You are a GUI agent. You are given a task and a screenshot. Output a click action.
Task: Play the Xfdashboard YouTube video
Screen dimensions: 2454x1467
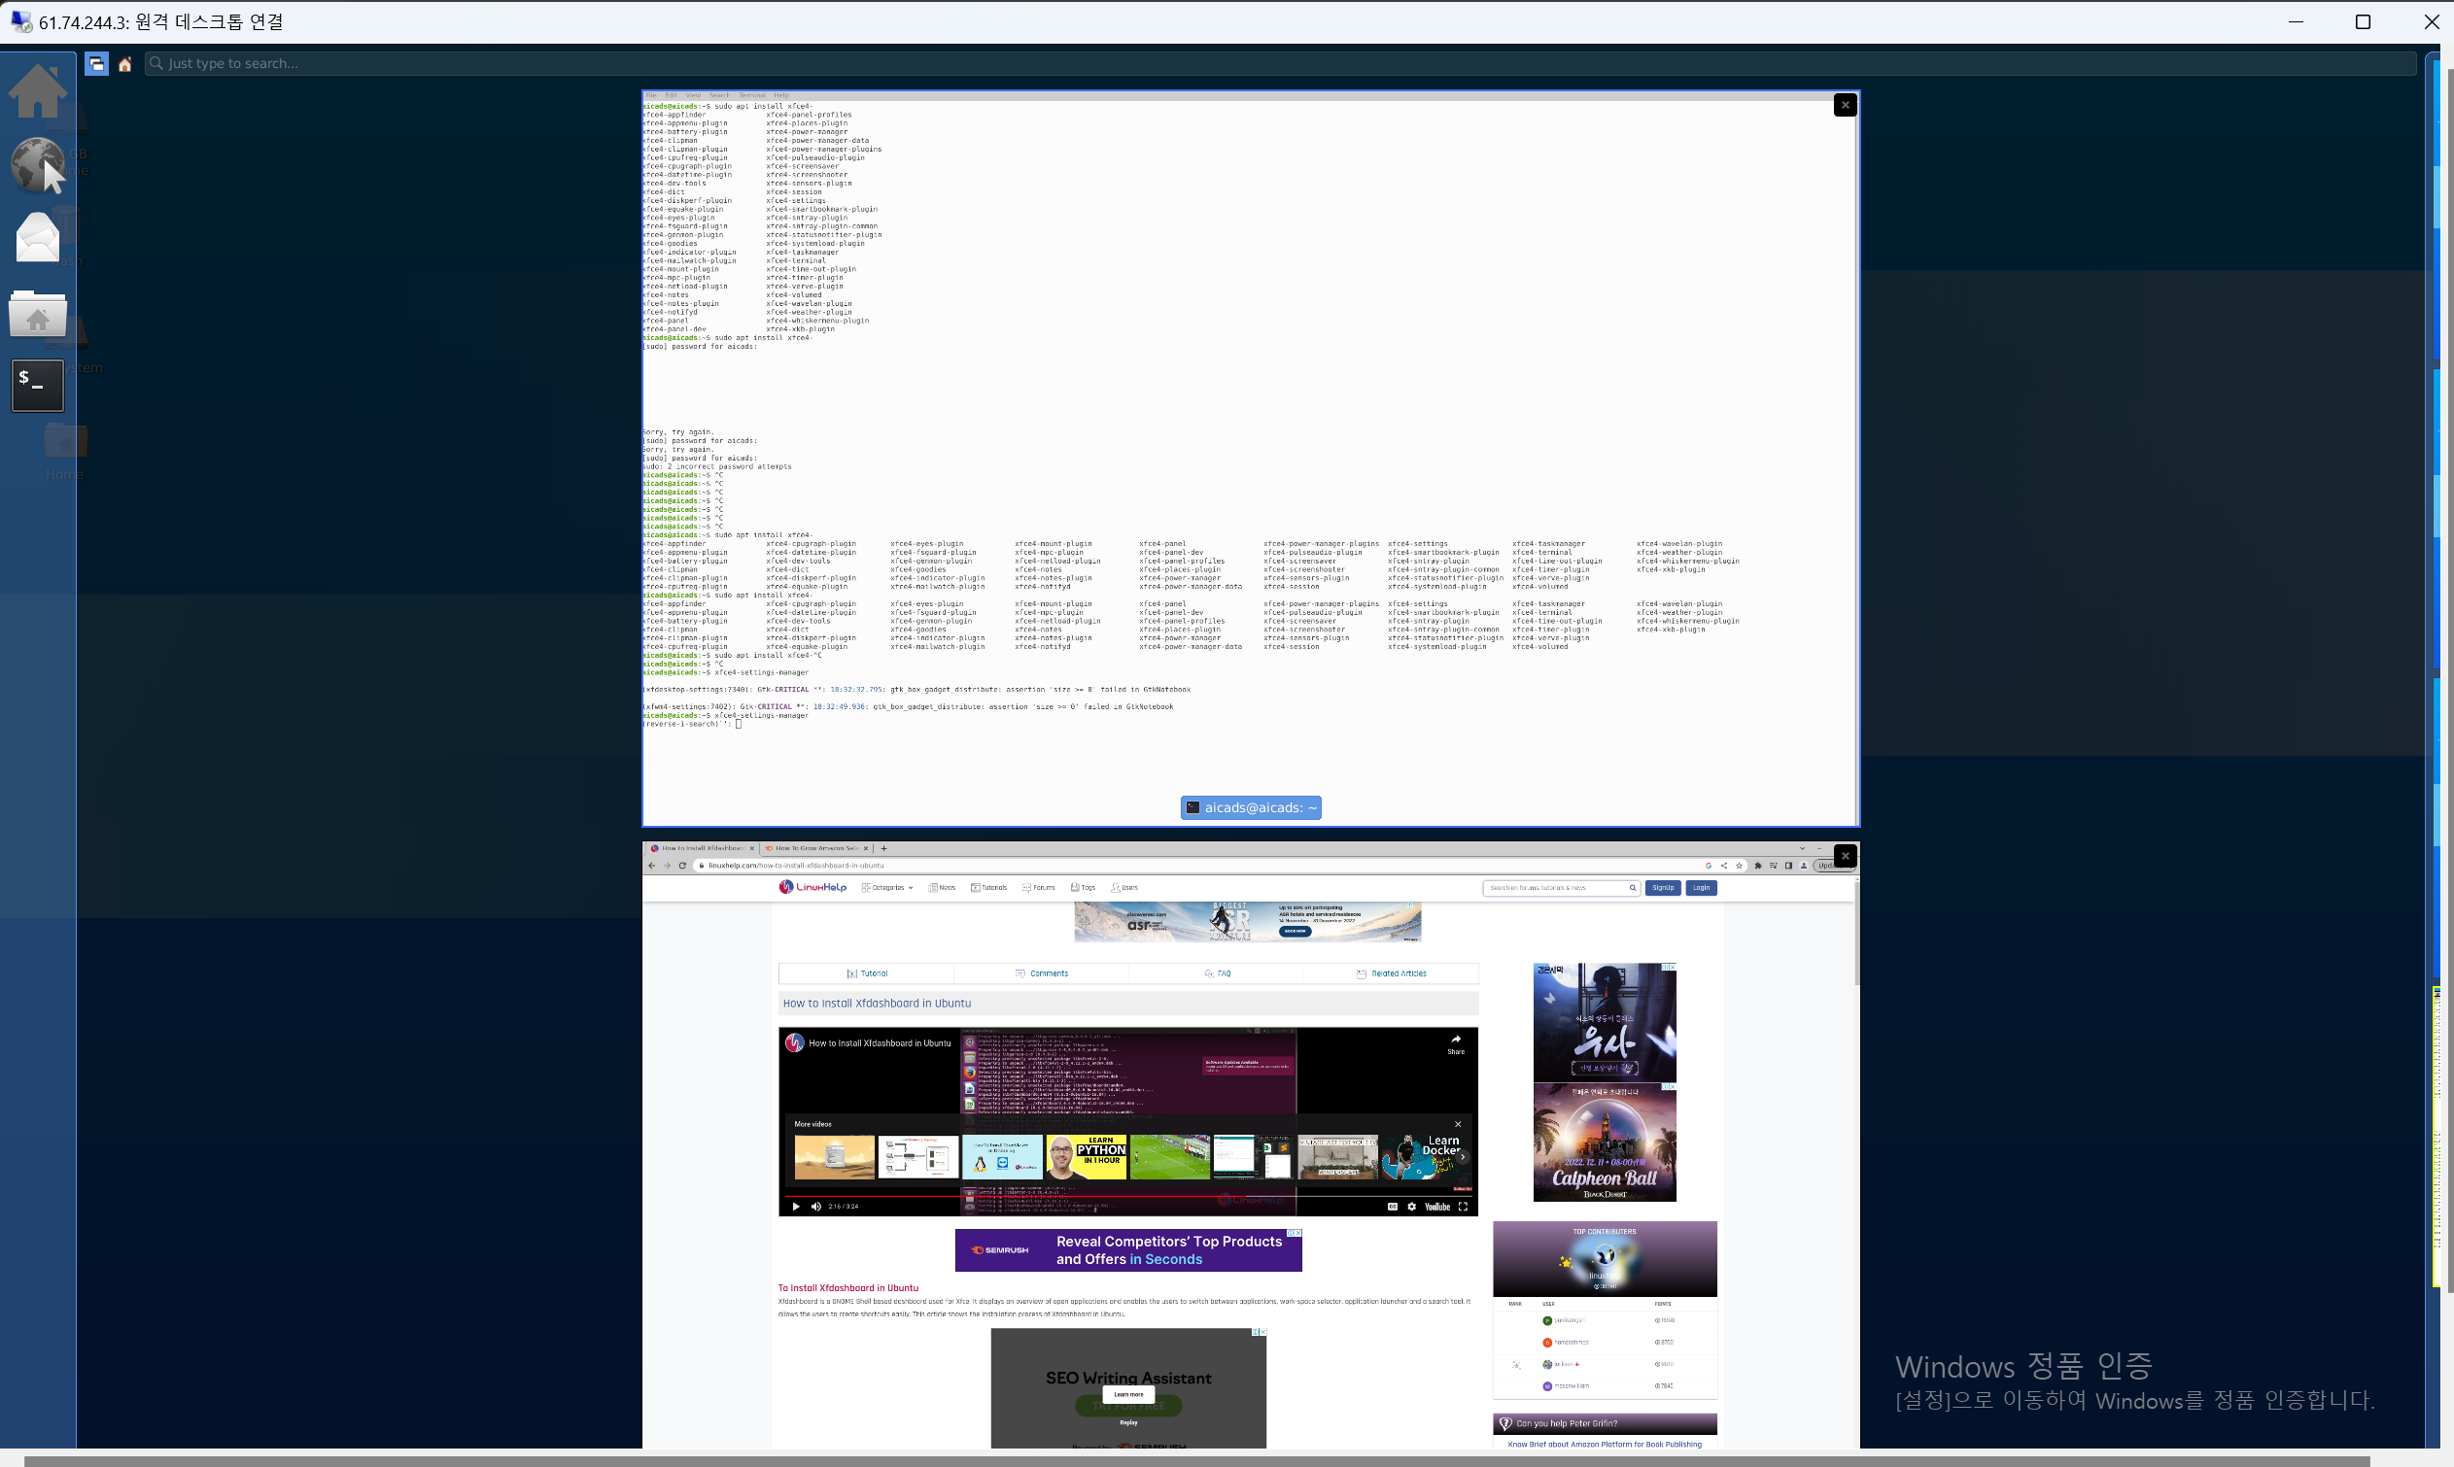(796, 1206)
